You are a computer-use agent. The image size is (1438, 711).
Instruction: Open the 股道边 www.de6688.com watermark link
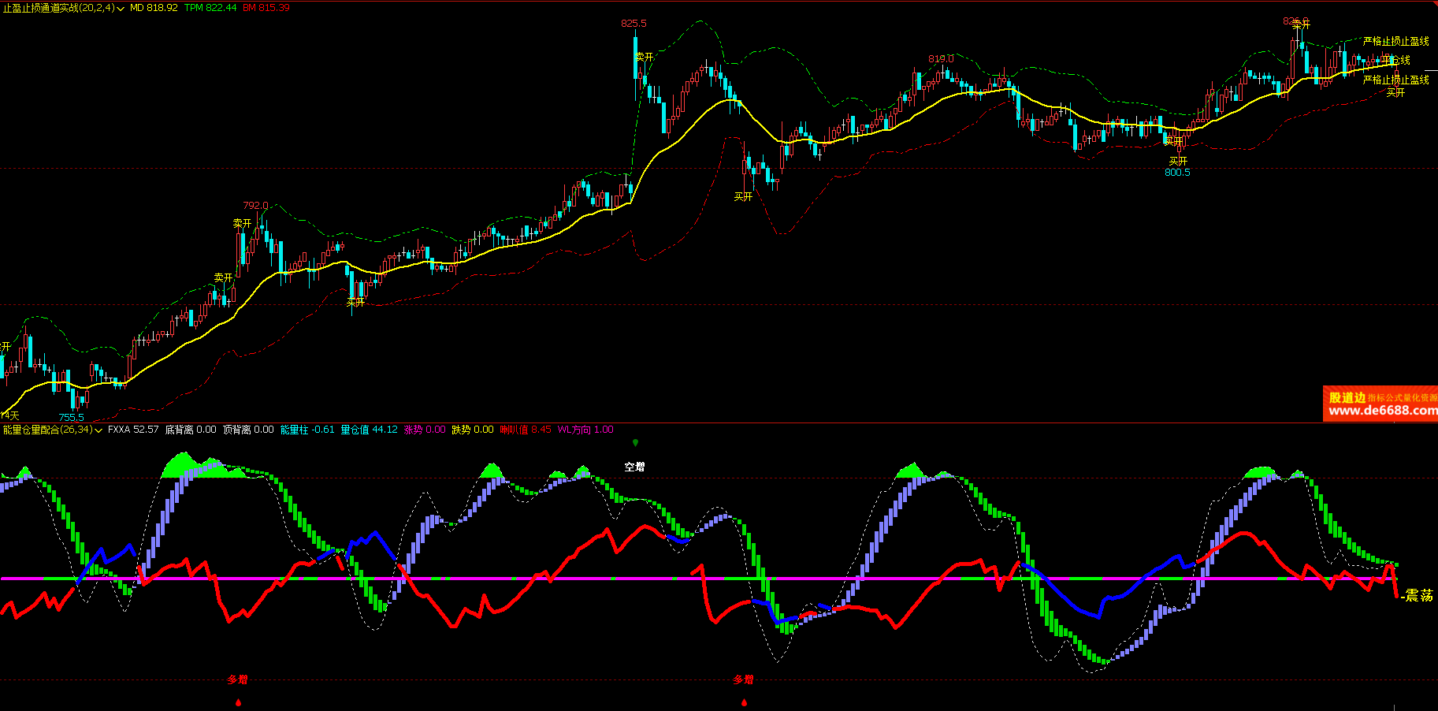pos(1380,404)
